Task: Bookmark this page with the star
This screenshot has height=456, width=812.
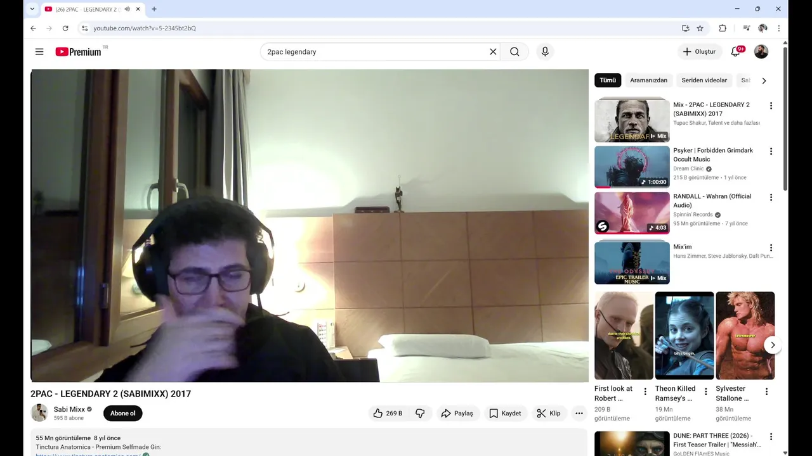Action: click(700, 28)
